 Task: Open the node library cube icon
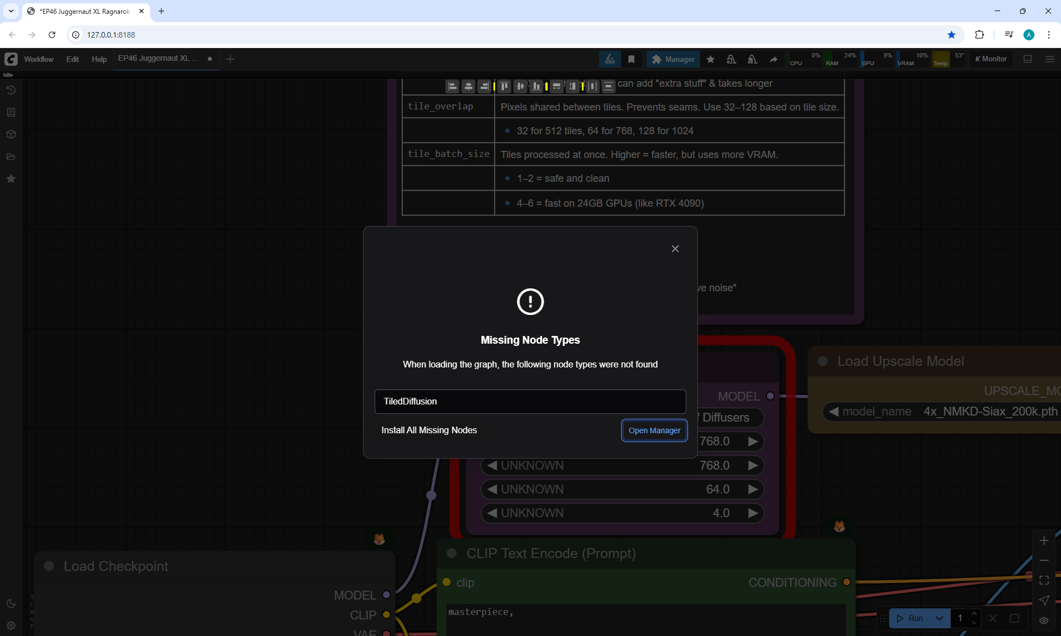tap(10, 134)
